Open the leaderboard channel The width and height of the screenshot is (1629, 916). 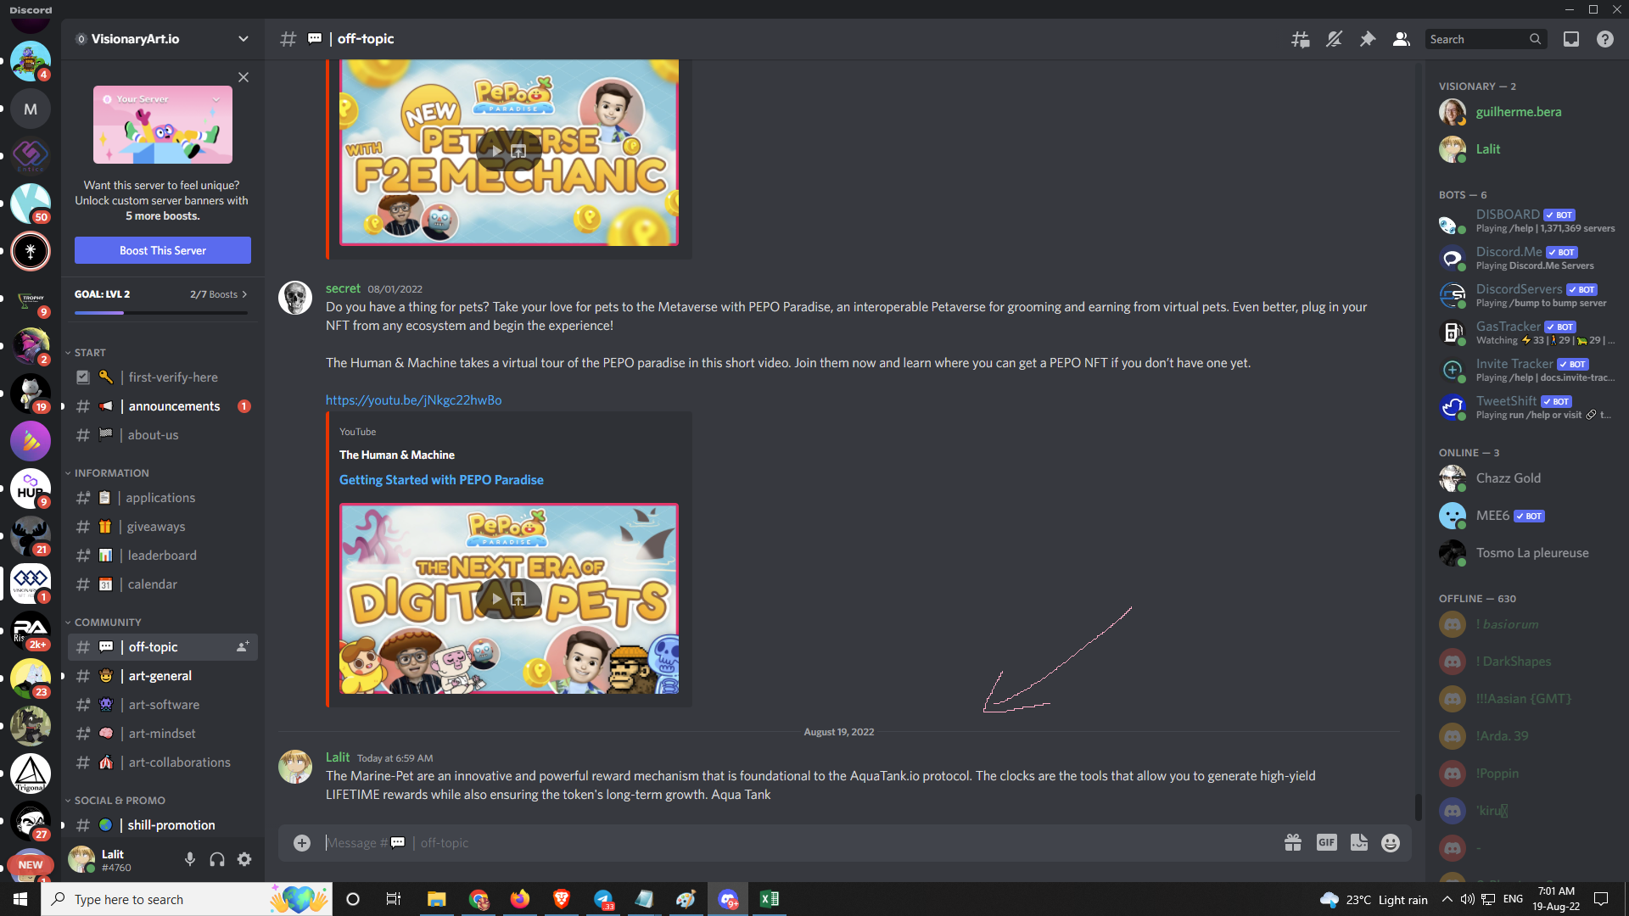click(163, 556)
